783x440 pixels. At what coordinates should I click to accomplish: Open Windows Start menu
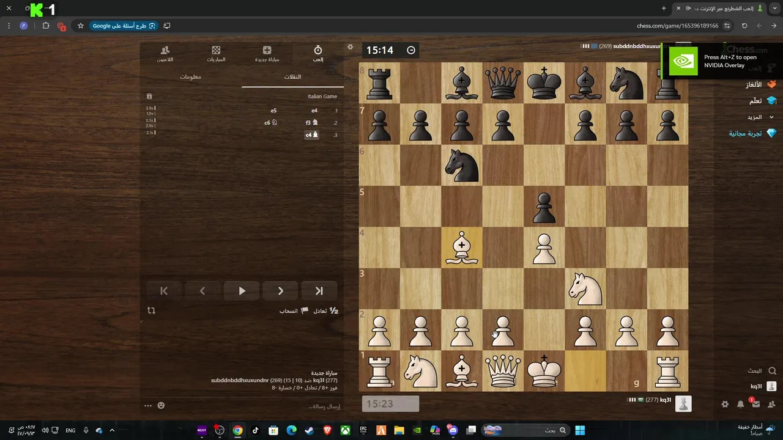579,430
